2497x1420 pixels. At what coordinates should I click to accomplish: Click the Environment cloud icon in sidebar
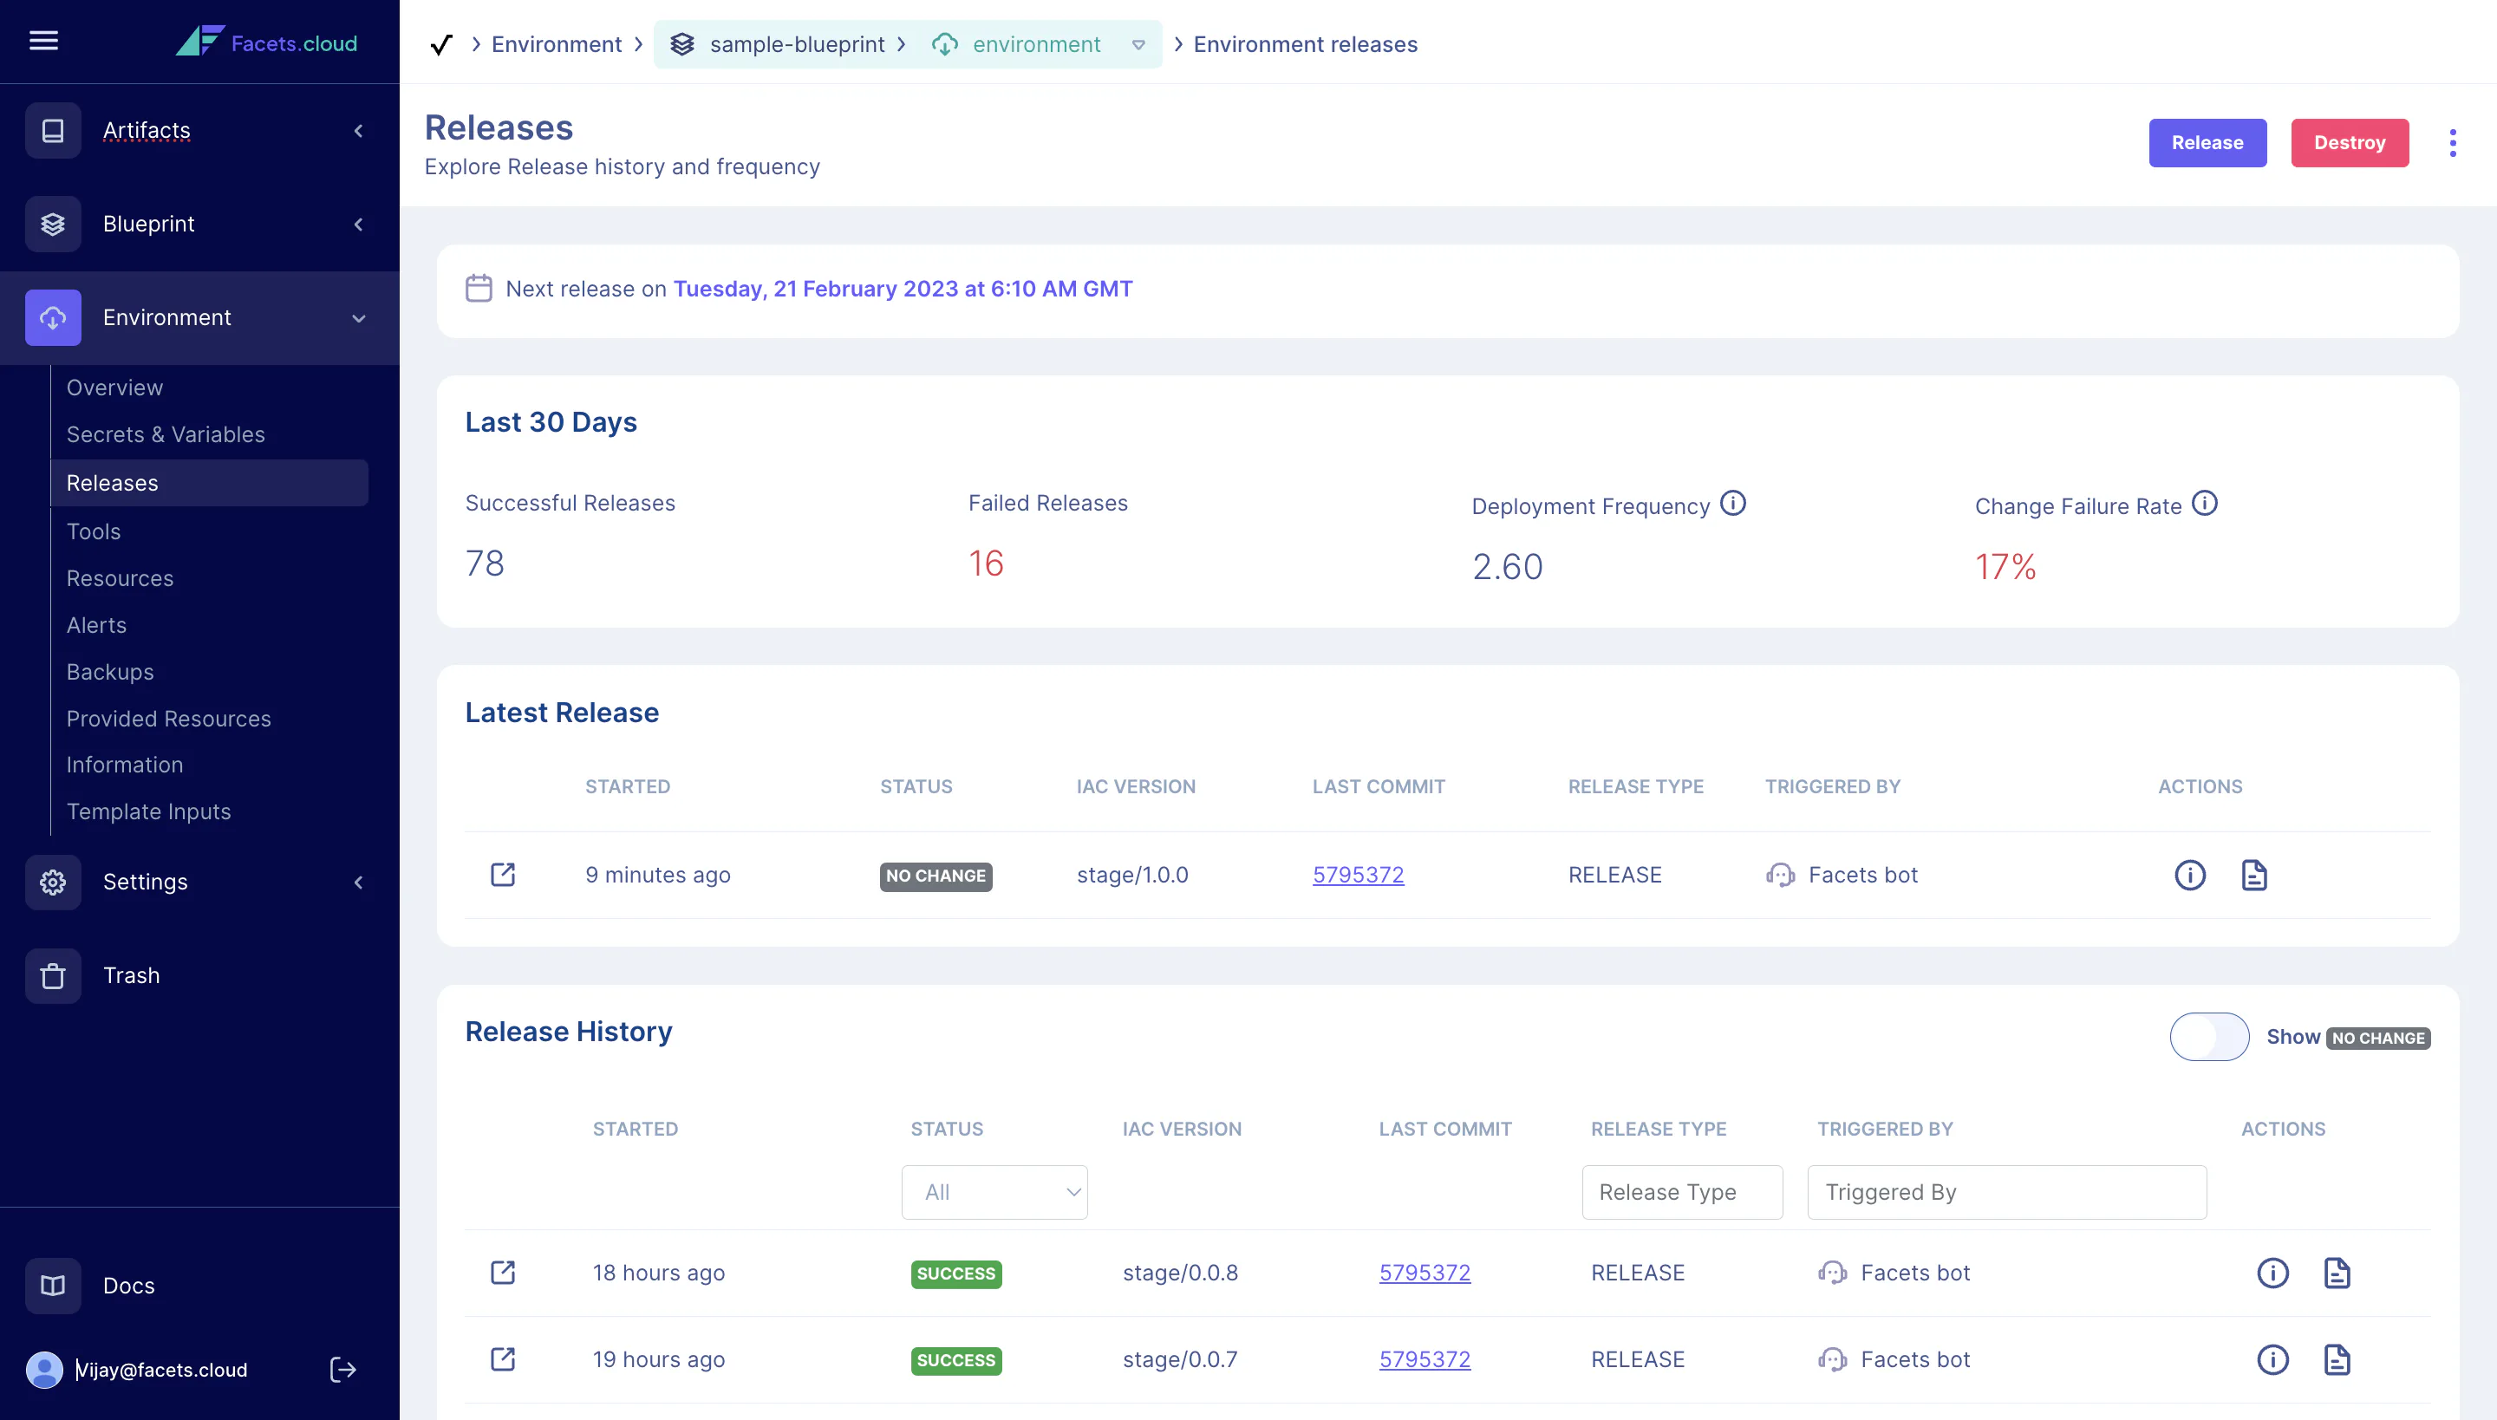[x=53, y=317]
